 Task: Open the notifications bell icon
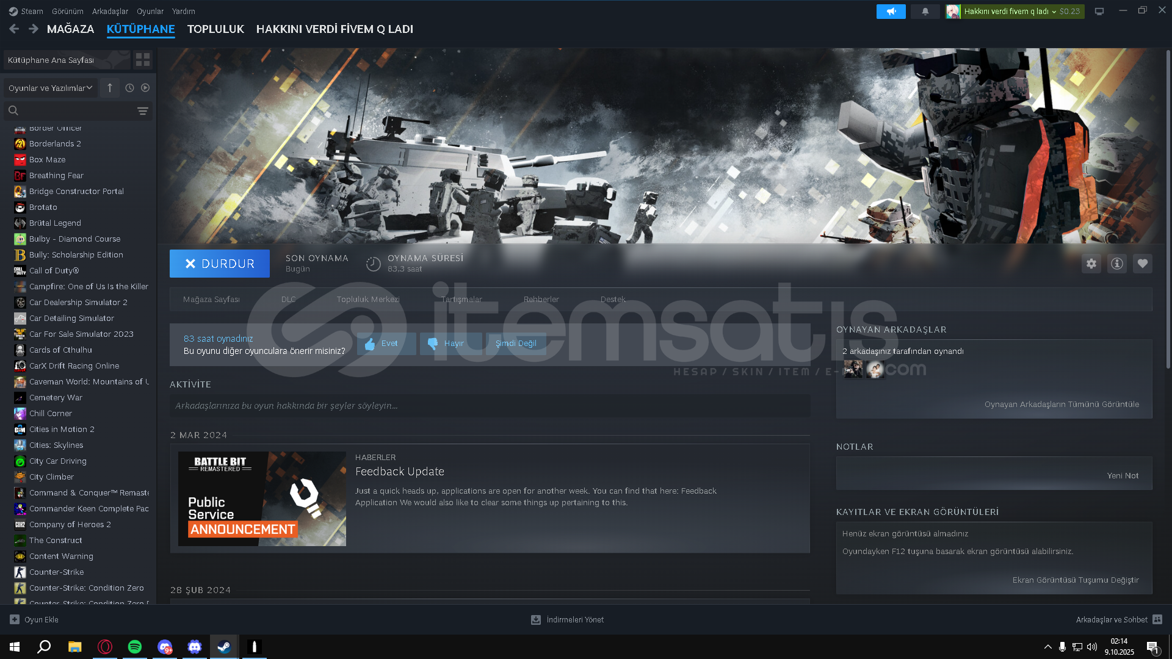pos(925,12)
